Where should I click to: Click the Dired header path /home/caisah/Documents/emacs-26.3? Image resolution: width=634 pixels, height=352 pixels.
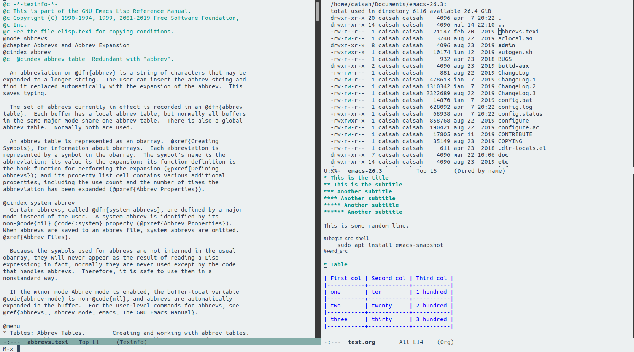388,4
